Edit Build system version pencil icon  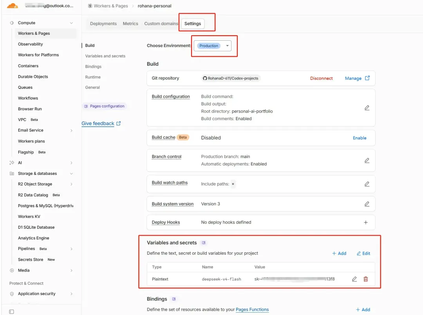[x=367, y=204]
